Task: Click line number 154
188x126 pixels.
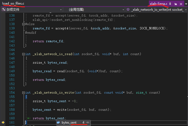Action: pyautogui.click(x=12, y=93)
